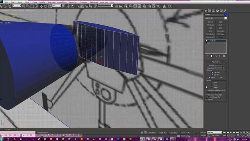Open the Modifiers menu
250x141 pixels.
click(x=43, y=2)
